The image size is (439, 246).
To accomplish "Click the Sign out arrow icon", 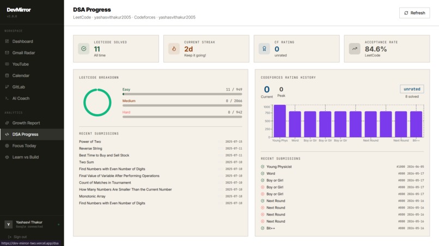I will pyautogui.click(x=10, y=237).
